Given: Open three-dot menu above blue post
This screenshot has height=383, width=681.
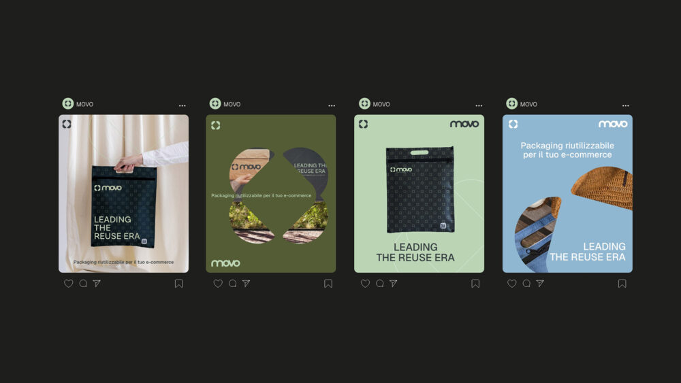Looking at the screenshot, I should coord(626,105).
